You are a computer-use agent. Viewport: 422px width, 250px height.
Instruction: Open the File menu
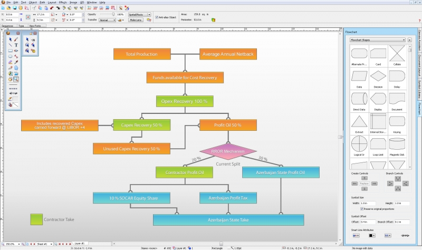8,3
